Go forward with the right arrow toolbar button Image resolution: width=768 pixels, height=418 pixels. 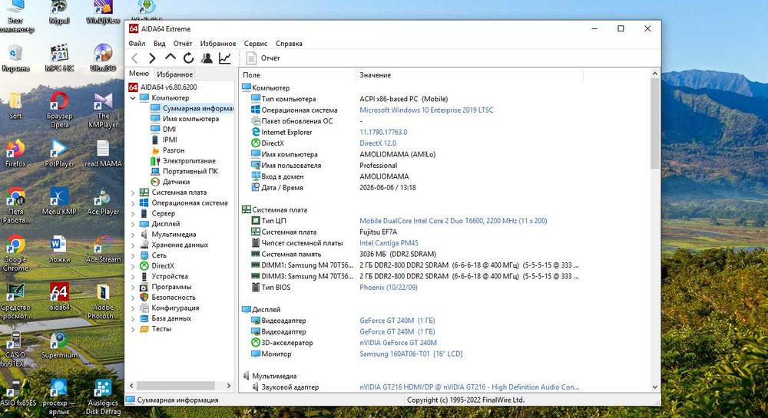152,58
